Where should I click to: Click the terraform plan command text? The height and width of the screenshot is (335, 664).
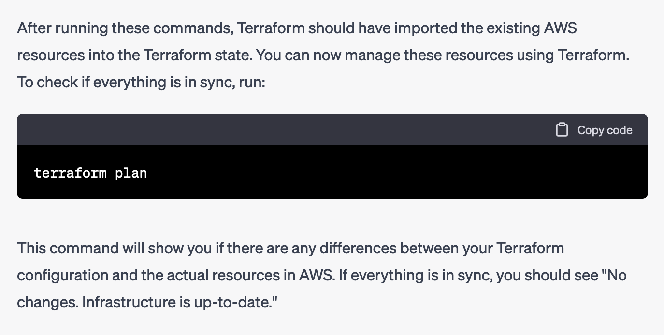(x=90, y=173)
